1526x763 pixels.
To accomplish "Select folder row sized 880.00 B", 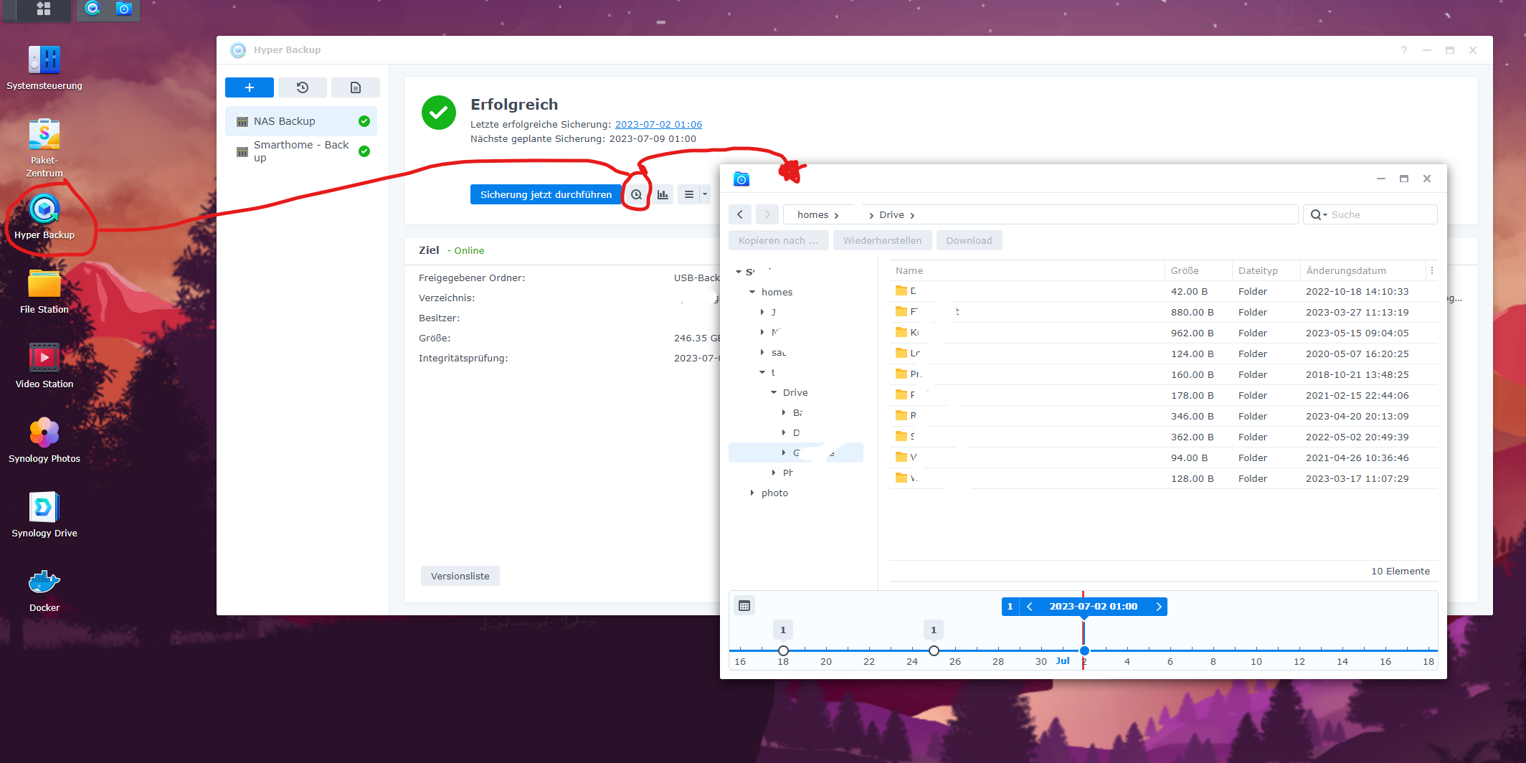I will (1163, 312).
